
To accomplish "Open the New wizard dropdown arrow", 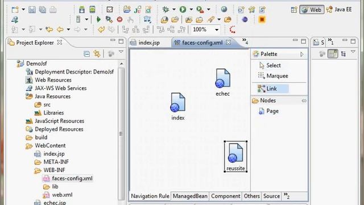I will tap(23, 10).
